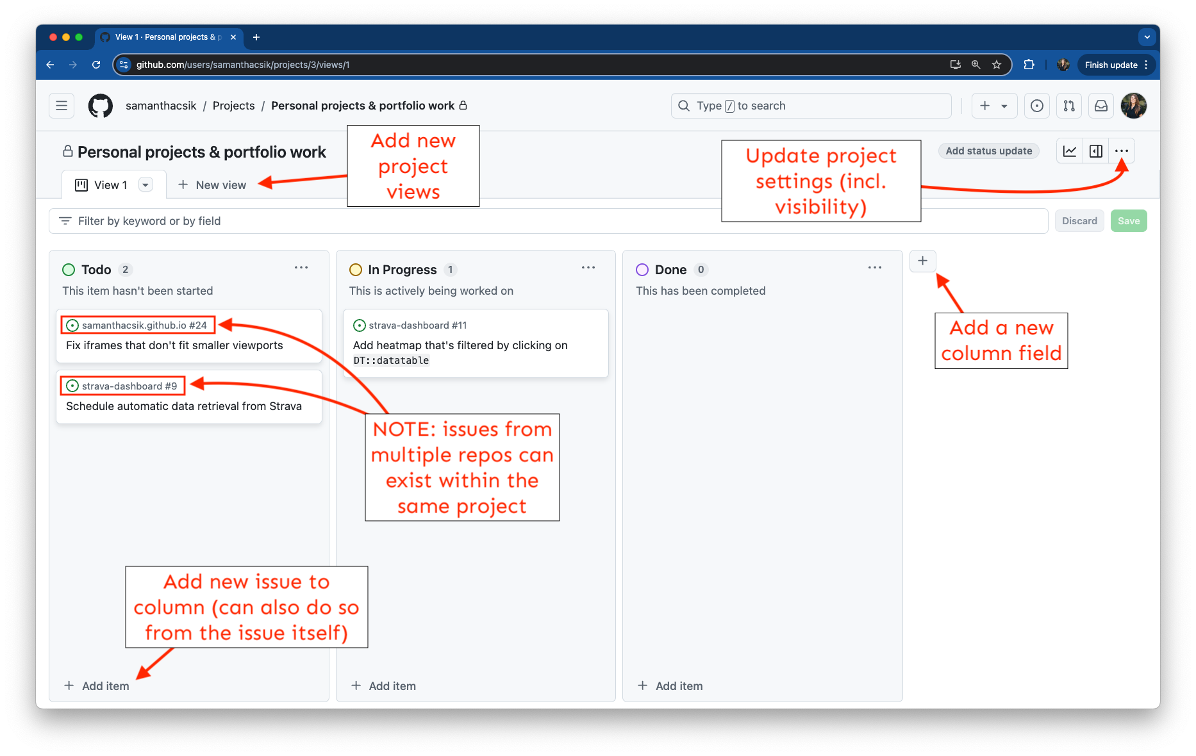
Task: Open the Projects breadcrumb link
Action: (x=233, y=106)
